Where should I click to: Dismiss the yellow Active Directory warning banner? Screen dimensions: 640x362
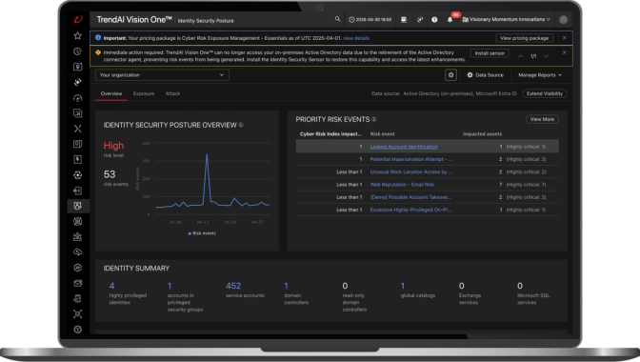tap(564, 52)
